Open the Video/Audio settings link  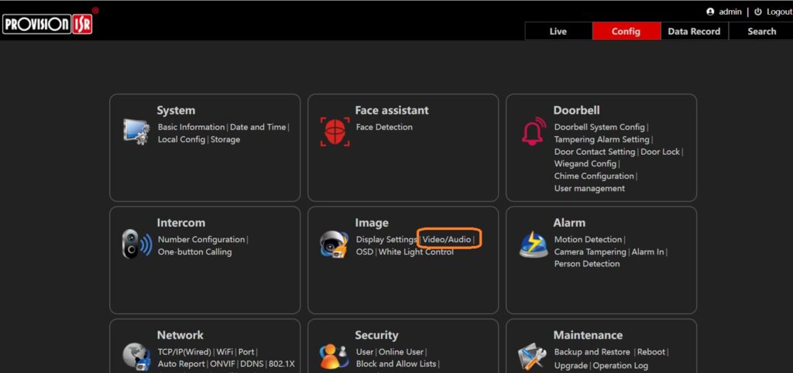tap(447, 240)
